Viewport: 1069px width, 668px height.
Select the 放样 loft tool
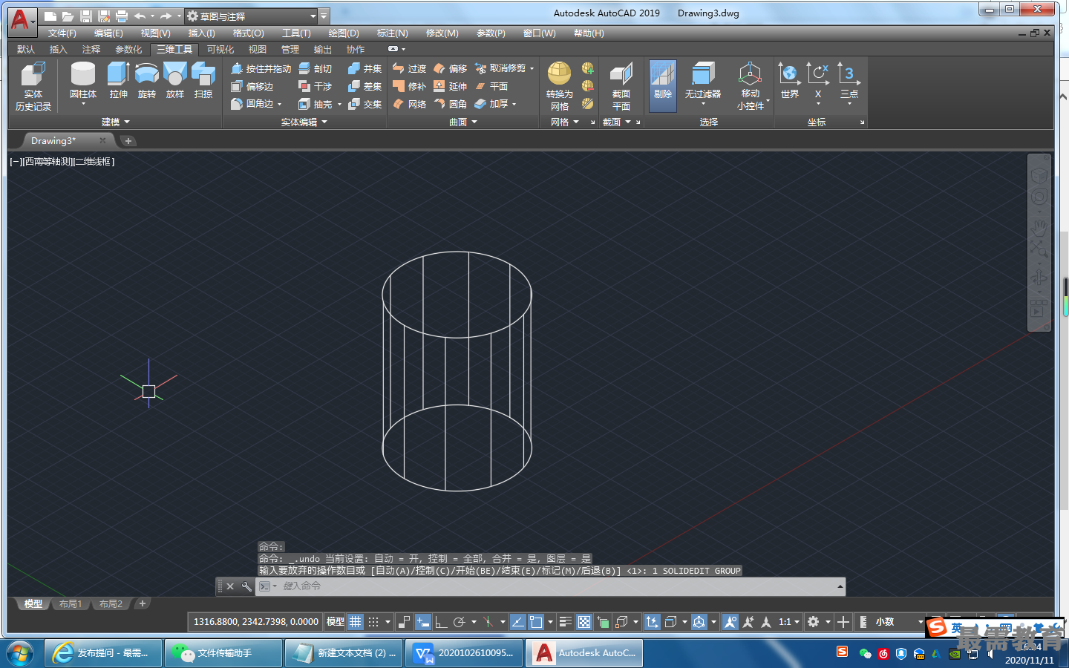tap(175, 81)
